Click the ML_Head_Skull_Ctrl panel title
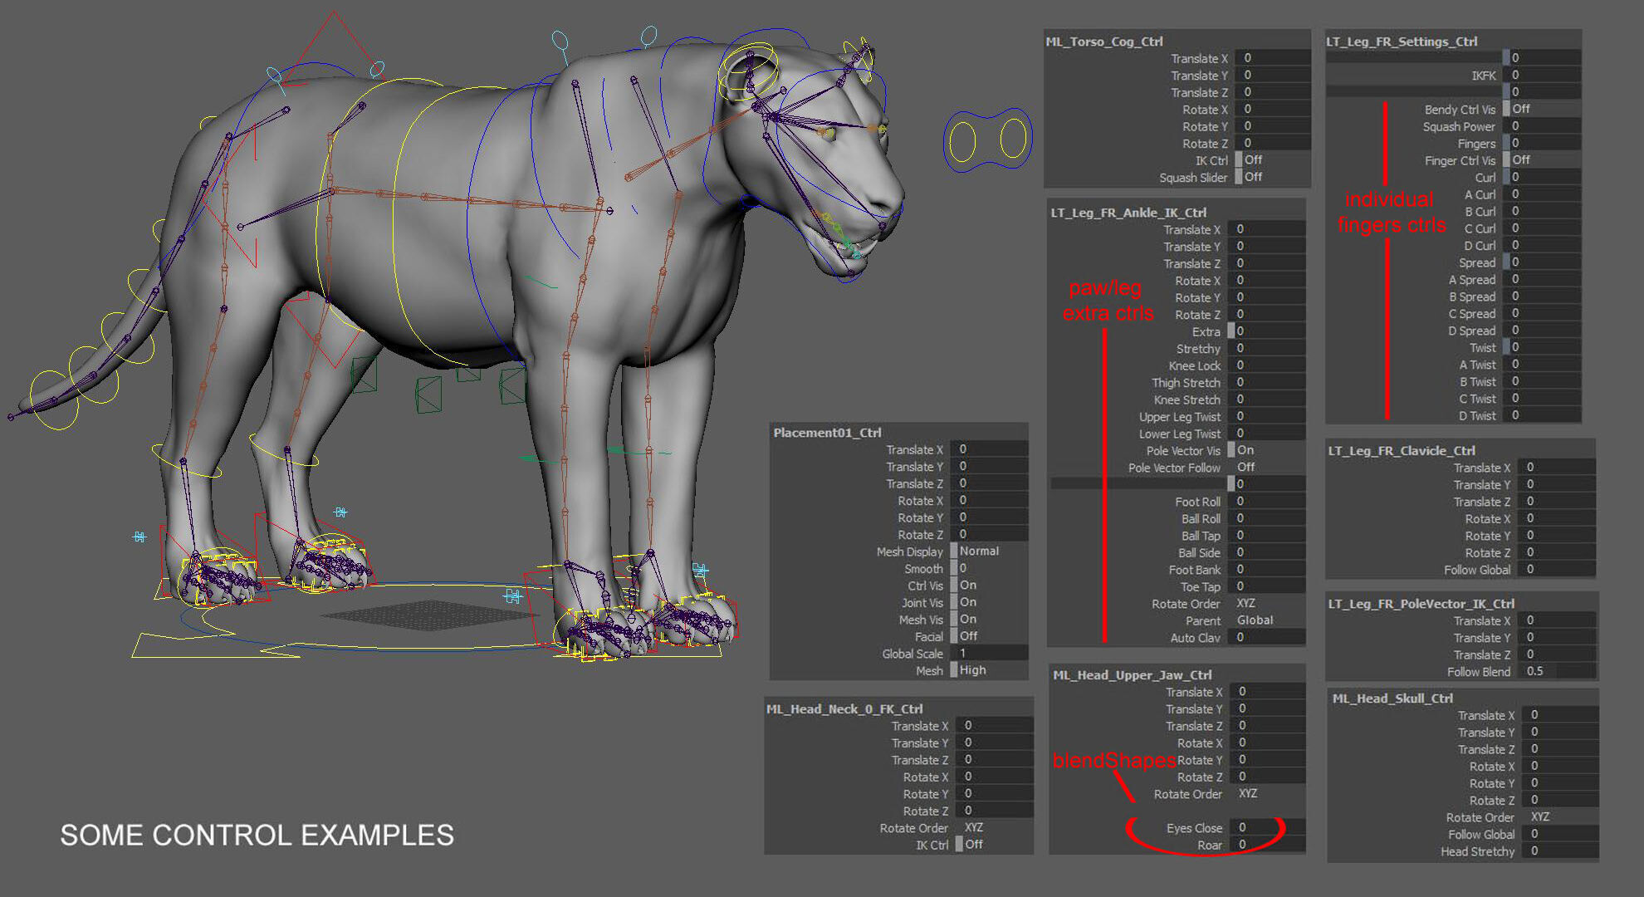The image size is (1644, 897). (x=1392, y=698)
